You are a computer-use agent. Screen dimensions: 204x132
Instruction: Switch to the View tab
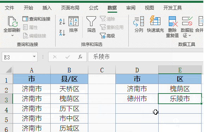149,8
